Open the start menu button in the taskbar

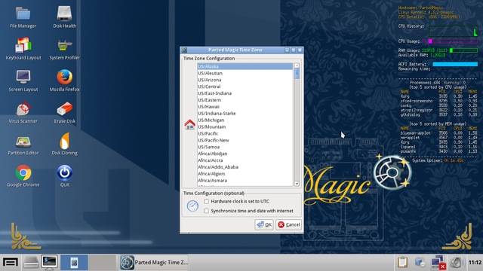coord(11,263)
